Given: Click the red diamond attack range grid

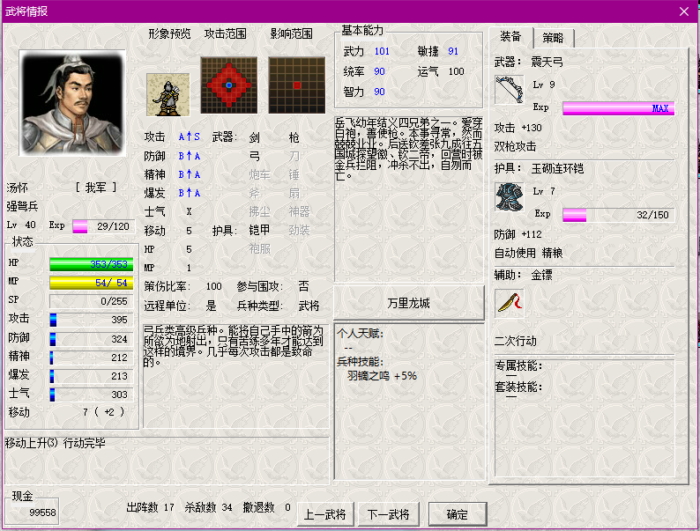Looking at the screenshot, I should point(228,85).
